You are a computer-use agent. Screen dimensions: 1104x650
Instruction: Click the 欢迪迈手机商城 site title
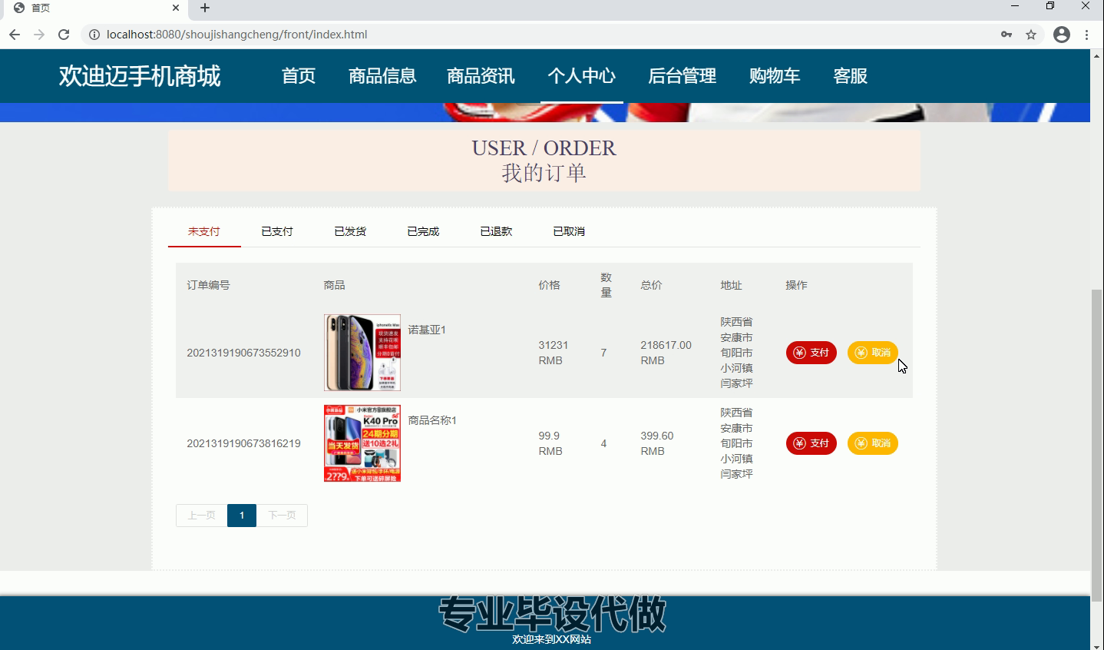pyautogui.click(x=140, y=76)
